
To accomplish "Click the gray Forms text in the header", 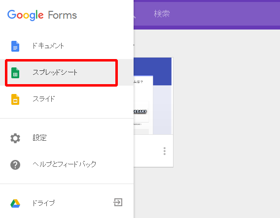I will coord(63,15).
